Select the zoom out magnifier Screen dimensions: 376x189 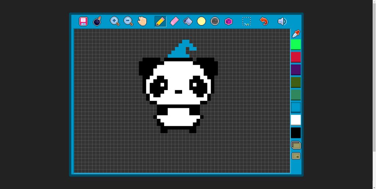tap(128, 21)
